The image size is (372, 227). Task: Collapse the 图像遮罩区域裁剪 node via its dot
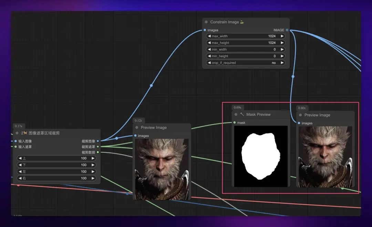tap(17, 133)
